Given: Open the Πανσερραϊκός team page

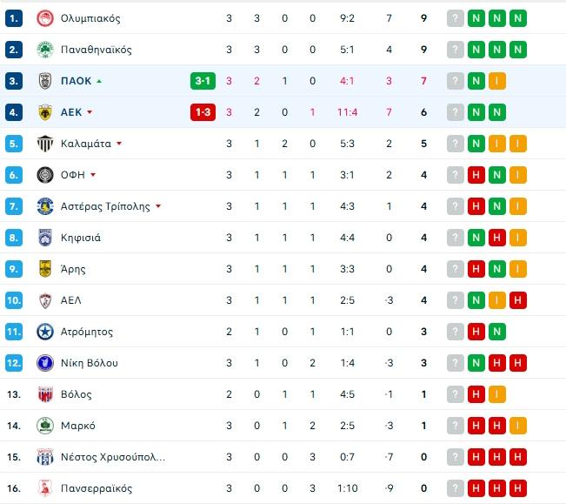Looking at the screenshot, I should pos(97,488).
